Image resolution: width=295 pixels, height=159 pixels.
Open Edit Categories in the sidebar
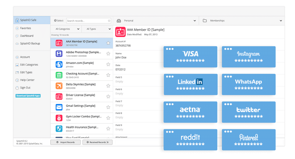pos(29,65)
